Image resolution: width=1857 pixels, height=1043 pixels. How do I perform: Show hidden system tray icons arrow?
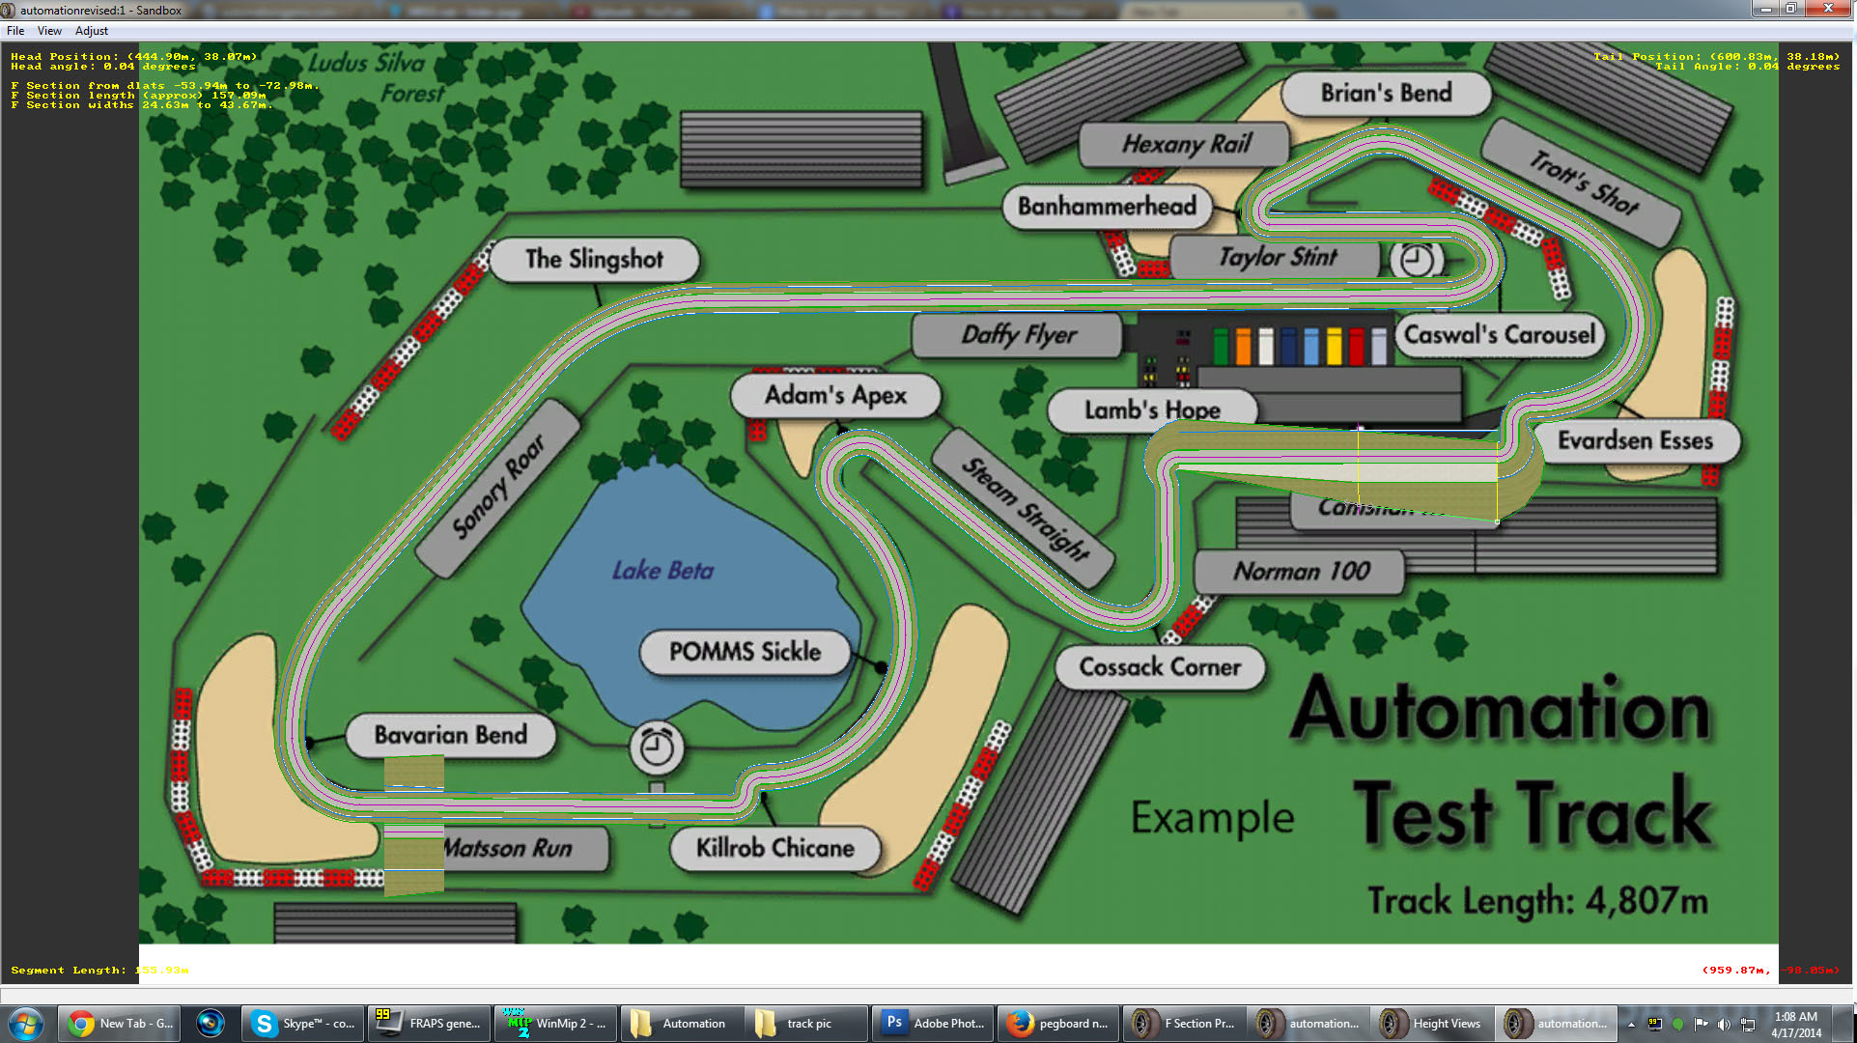click(1631, 1024)
